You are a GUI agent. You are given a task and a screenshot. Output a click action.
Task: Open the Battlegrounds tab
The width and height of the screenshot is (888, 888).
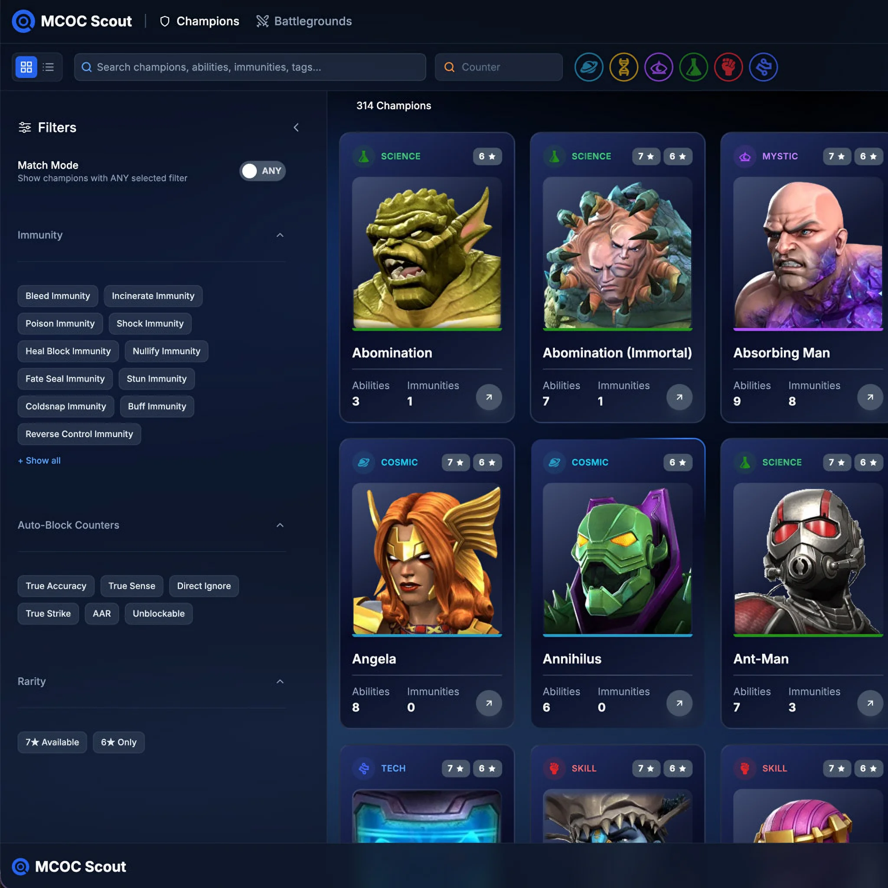tap(304, 21)
